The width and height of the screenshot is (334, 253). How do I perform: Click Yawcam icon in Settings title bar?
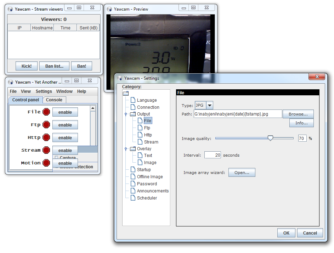pyautogui.click(x=120, y=78)
